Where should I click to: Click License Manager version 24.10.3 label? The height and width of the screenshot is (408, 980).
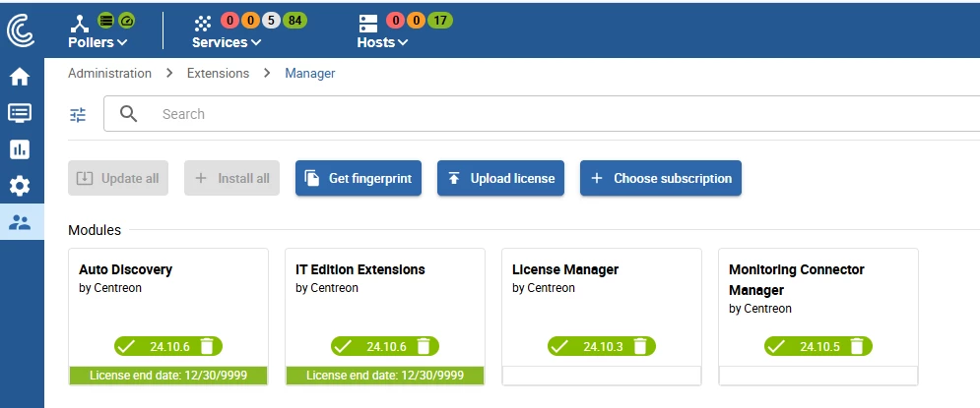[x=603, y=347]
